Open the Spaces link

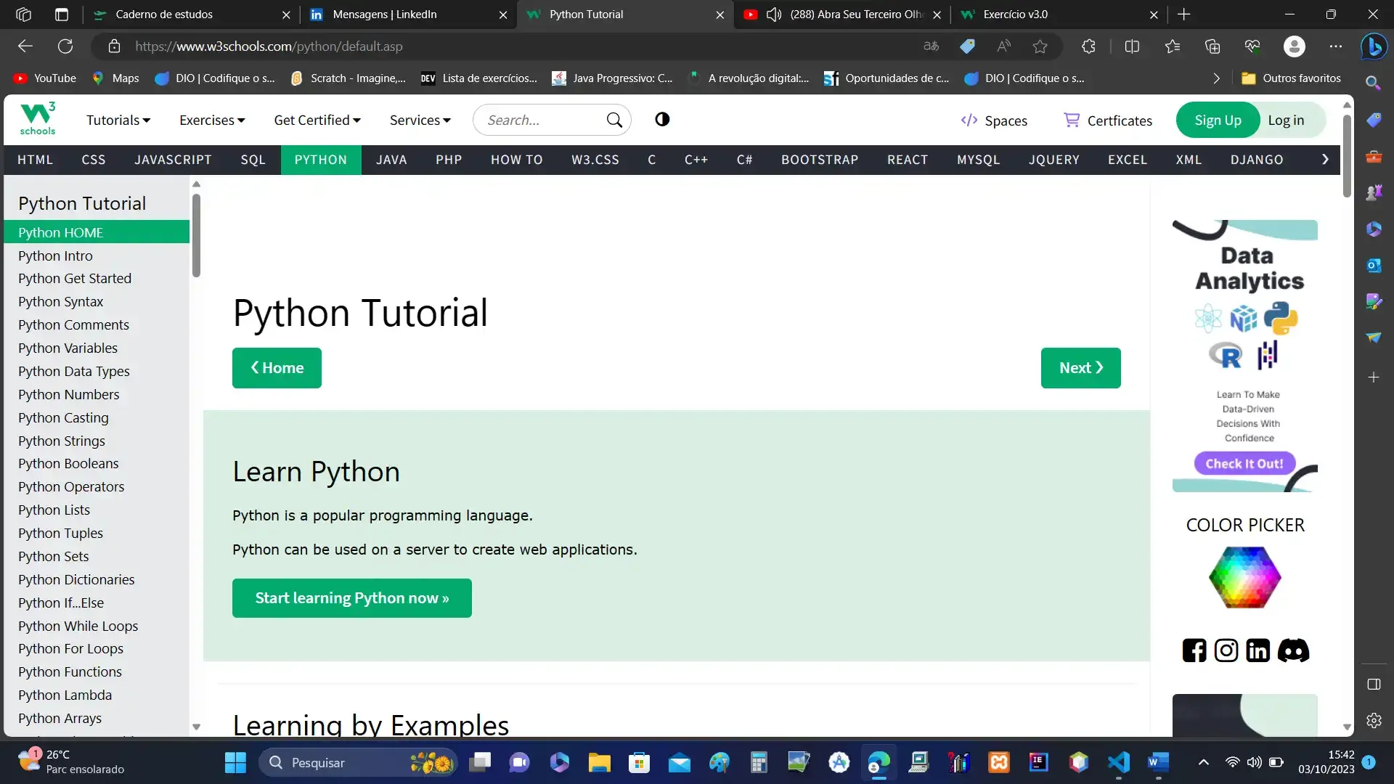[x=993, y=121]
